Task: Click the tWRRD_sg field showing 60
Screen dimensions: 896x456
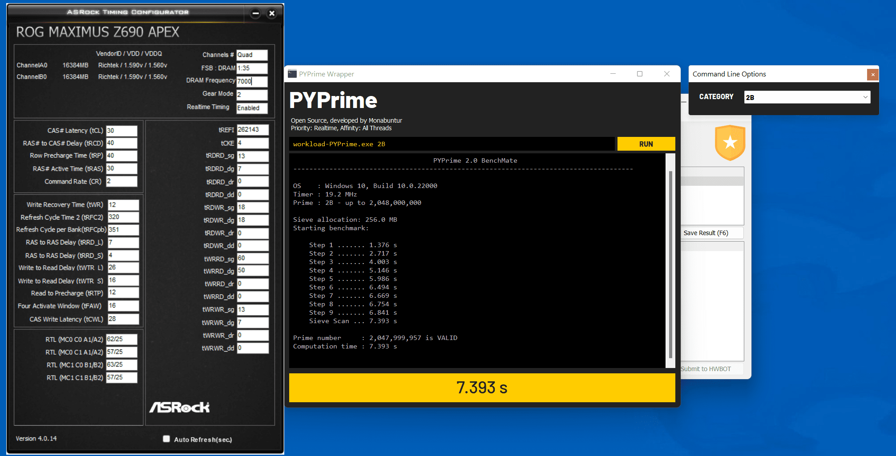Action: (253, 258)
